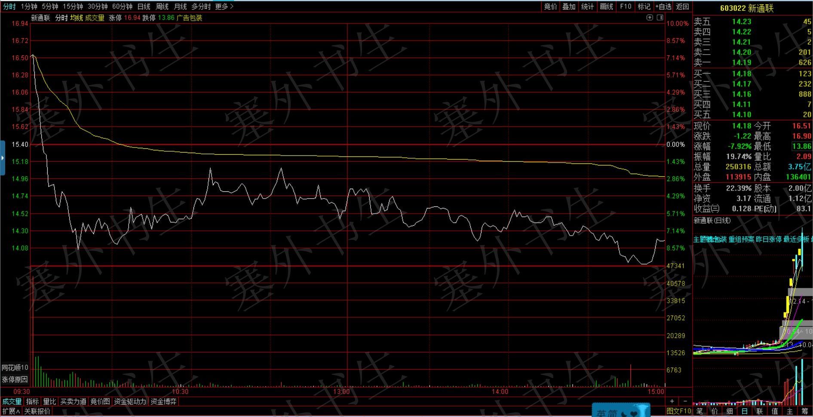
Task: Open the 英简 input method widget
Action: [x=621, y=411]
